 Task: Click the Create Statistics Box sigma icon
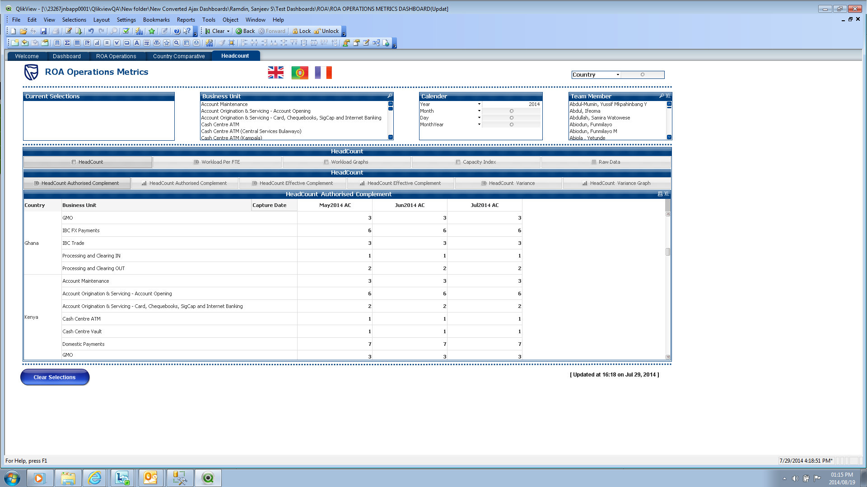click(67, 43)
